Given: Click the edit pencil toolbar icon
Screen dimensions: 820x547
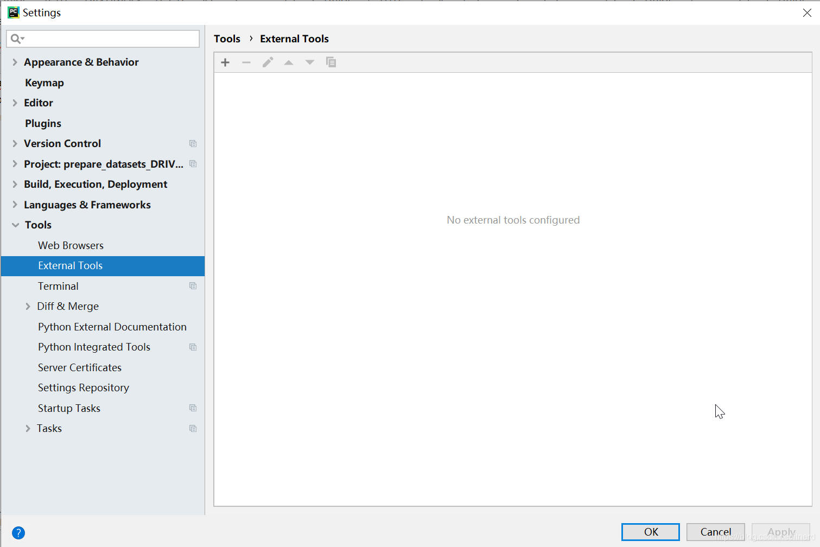Looking at the screenshot, I should click(x=268, y=62).
